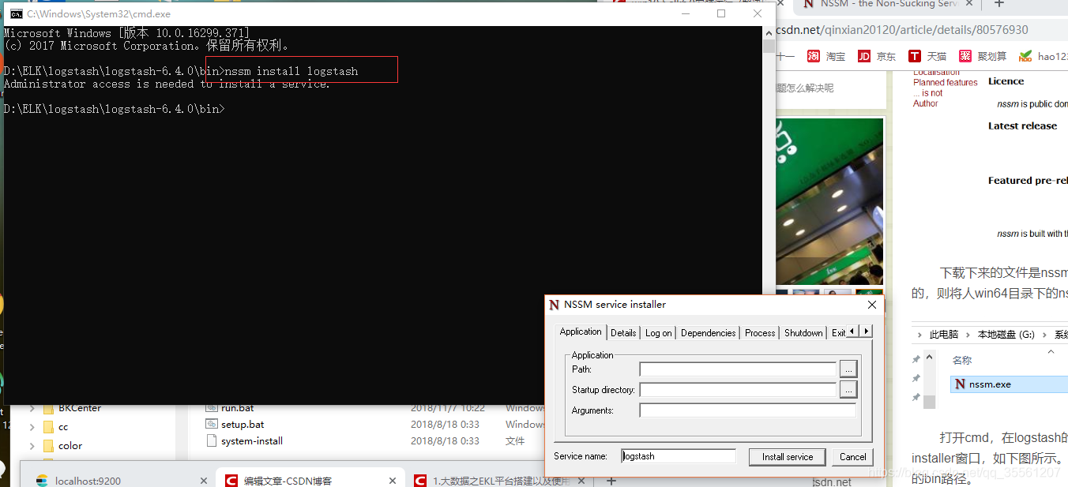
Task: Select nssm.exe file in article screenshot
Action: (x=1009, y=384)
